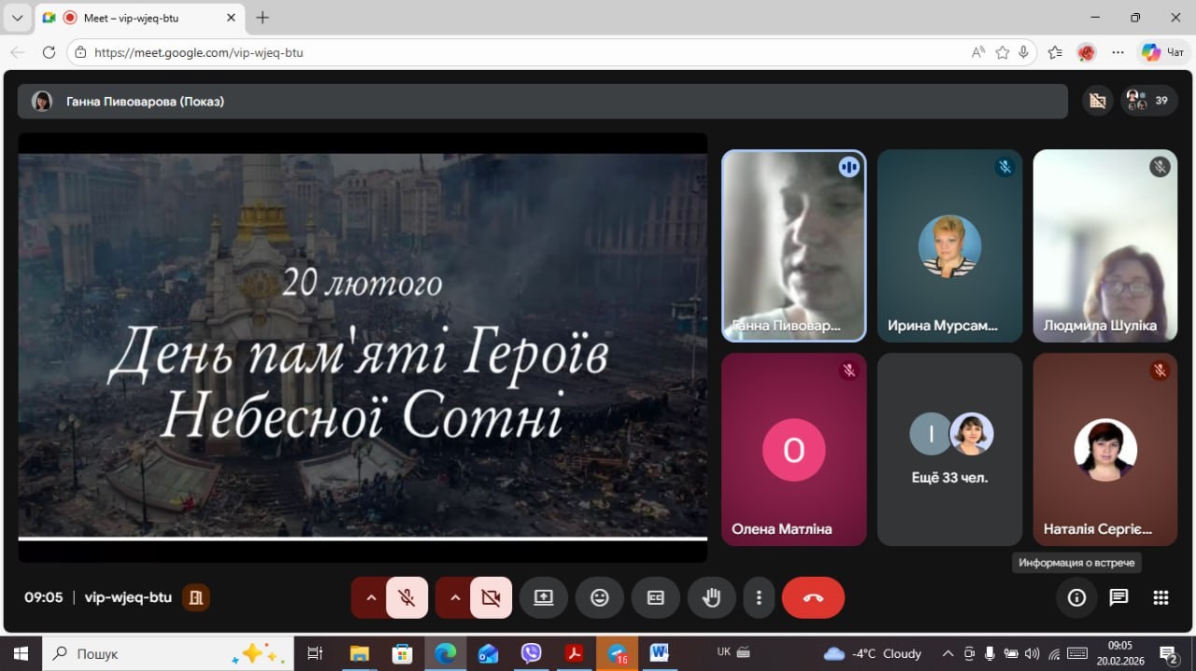The image size is (1196, 671).
Task: Open the participants list showing 39
Action: [1149, 101]
